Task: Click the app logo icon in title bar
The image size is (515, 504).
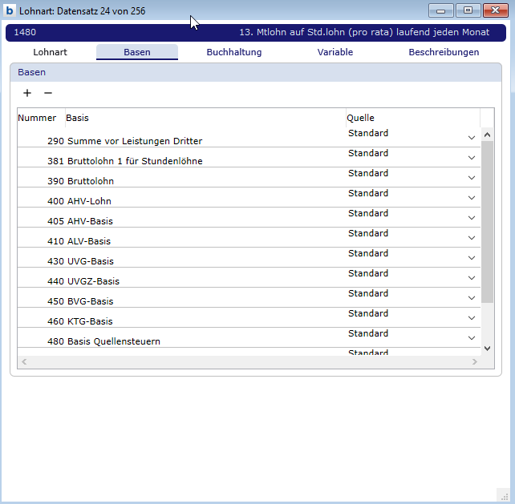Action: pos(10,10)
